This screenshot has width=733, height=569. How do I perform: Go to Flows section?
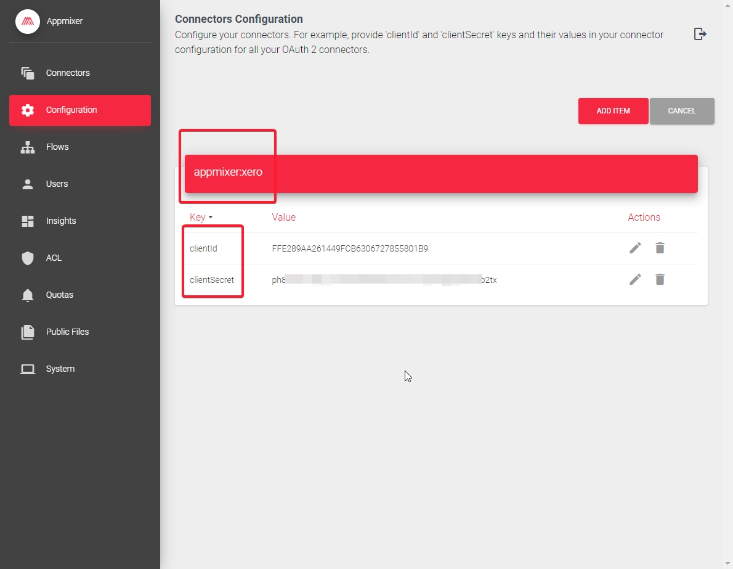(57, 147)
